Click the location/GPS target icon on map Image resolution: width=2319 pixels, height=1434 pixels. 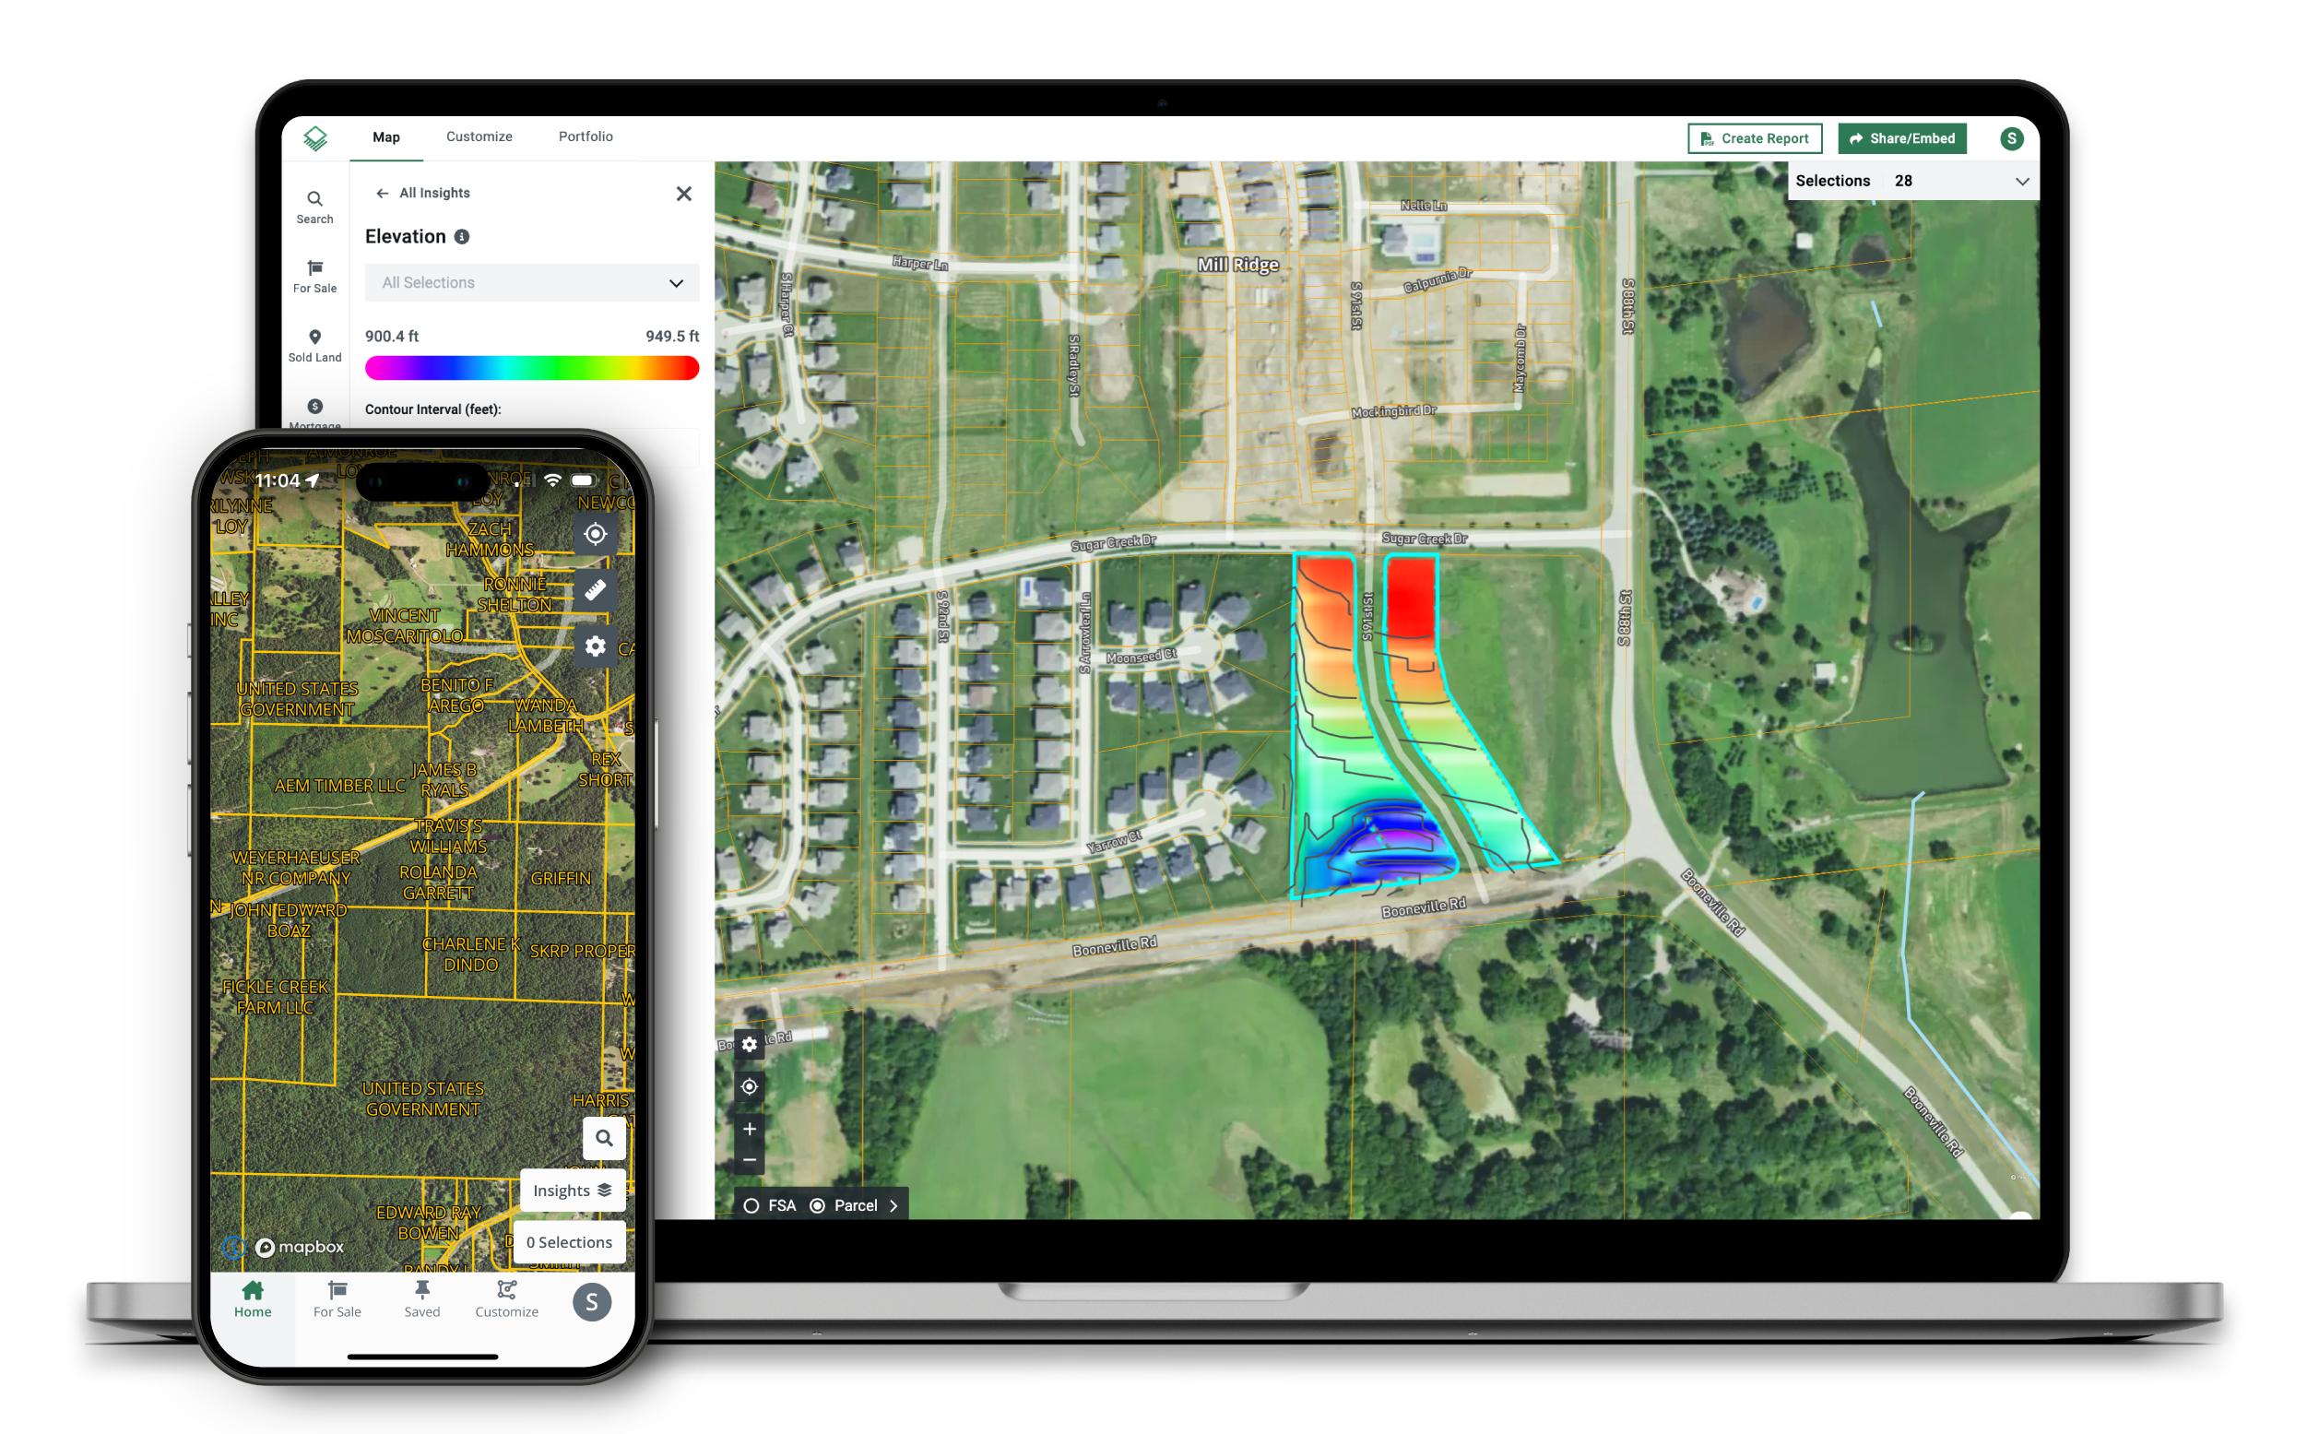coord(752,1086)
